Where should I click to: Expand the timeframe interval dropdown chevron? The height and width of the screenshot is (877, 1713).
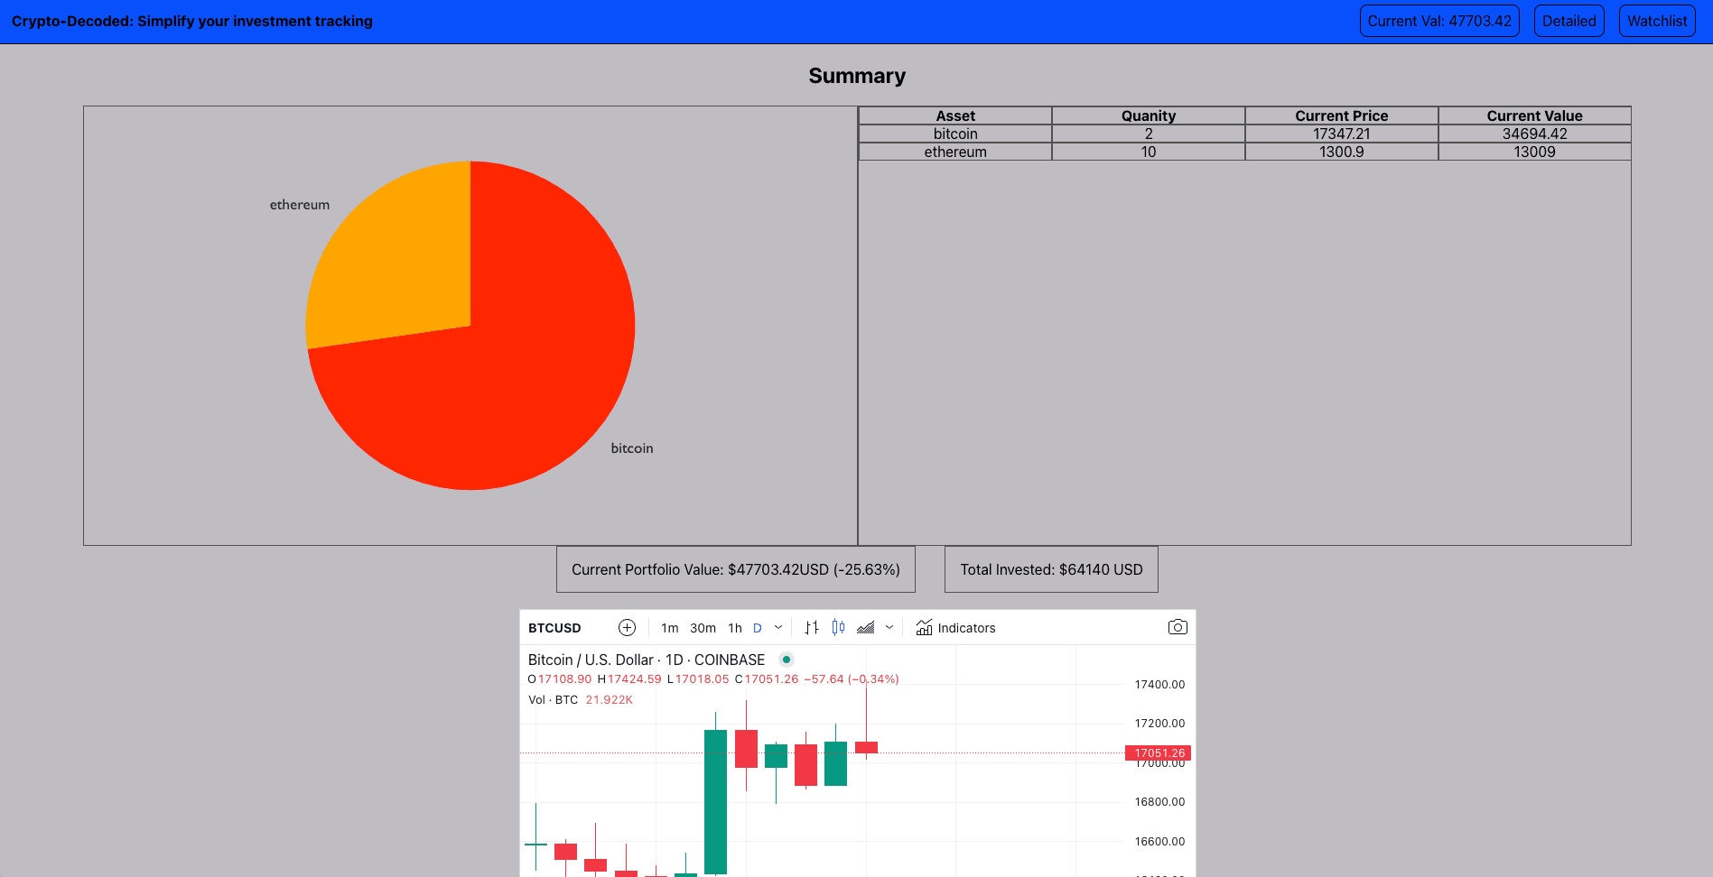click(777, 627)
